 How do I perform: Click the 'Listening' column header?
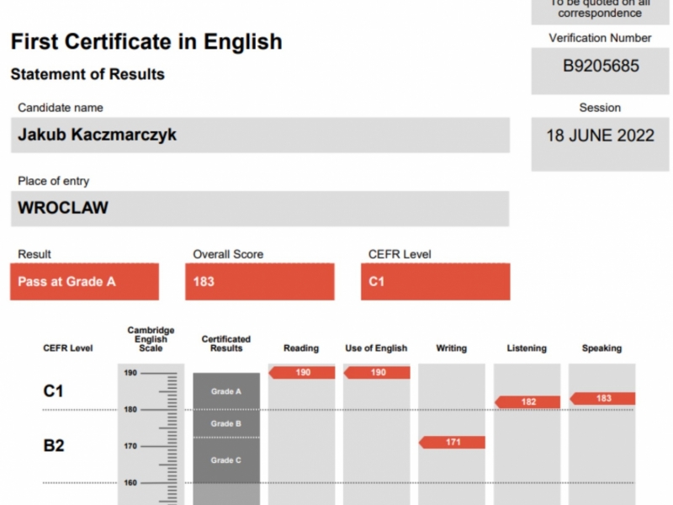pos(527,348)
